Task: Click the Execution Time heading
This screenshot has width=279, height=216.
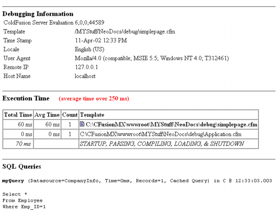Action: tap(26, 98)
